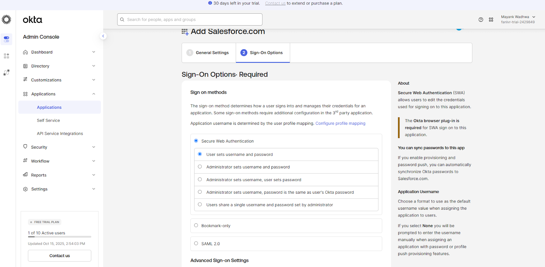
Task: Expand the Customizations section chevron
Action: click(x=94, y=80)
